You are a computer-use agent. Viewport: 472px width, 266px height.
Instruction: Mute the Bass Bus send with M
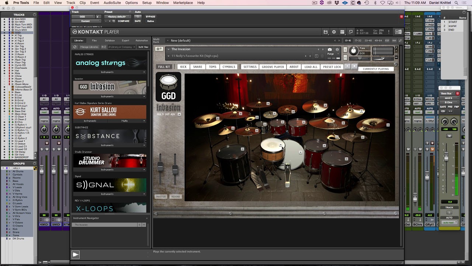[x=449, y=136]
